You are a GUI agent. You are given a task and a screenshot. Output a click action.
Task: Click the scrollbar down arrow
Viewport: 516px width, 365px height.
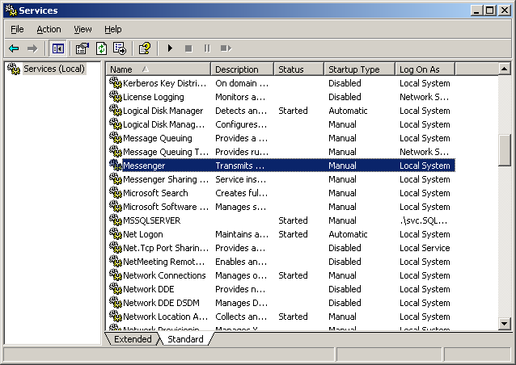504,324
